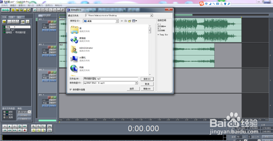
Task: Click the FX button on track 1
Action: pos(53,30)
